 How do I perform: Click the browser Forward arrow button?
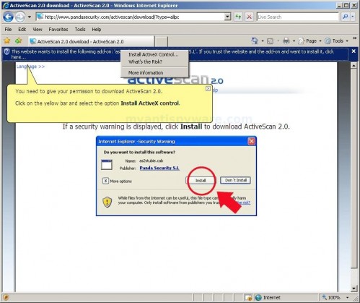pos(20,17)
